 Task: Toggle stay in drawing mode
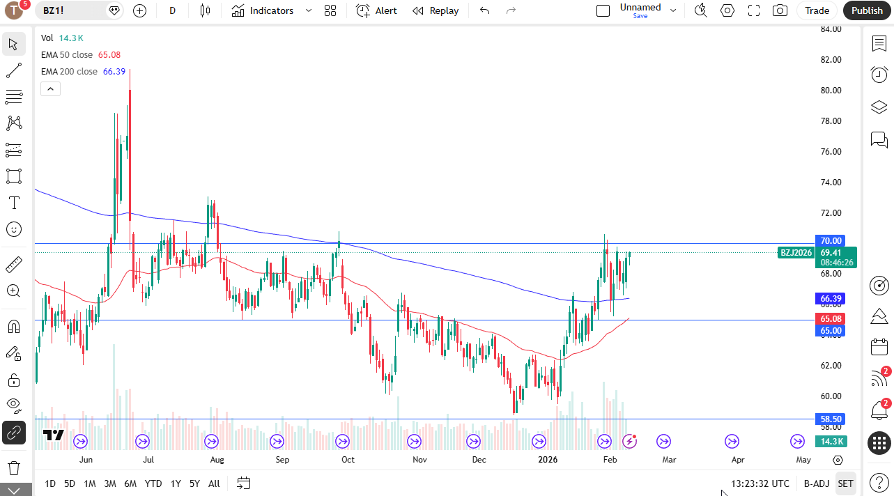[x=13, y=353]
